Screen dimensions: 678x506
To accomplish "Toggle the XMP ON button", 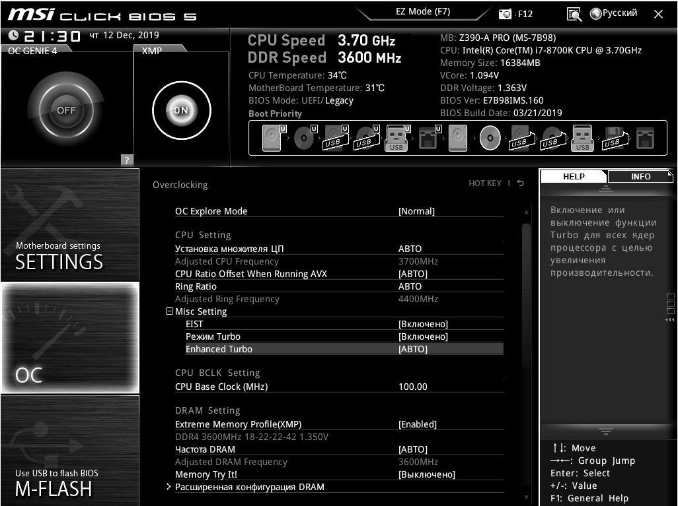I will point(181,110).
